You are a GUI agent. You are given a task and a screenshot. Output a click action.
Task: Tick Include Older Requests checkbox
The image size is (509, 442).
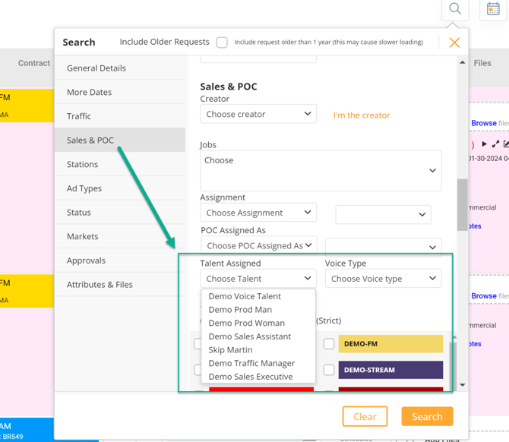tap(222, 43)
